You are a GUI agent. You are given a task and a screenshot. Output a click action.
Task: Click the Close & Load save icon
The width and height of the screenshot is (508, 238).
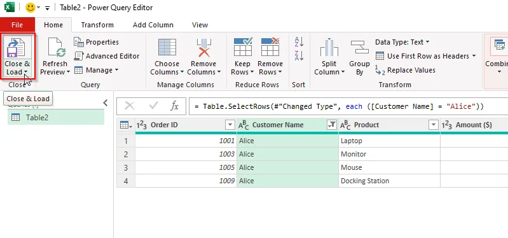coord(16,47)
